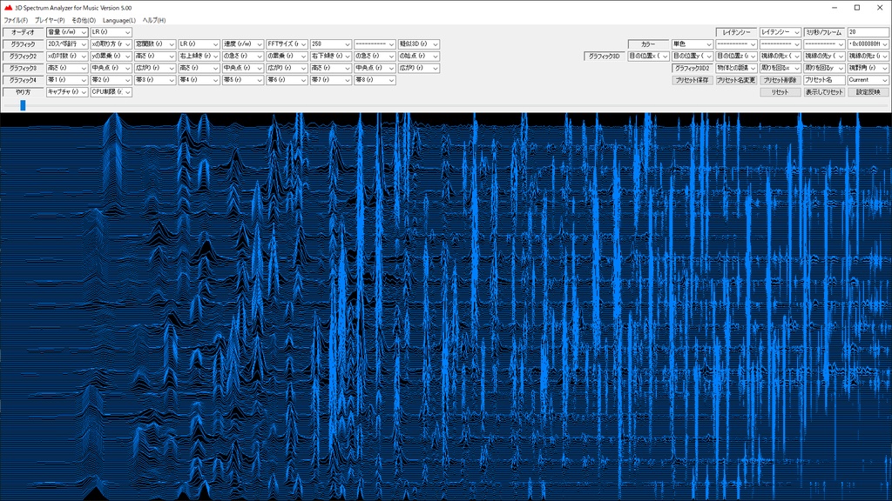Click the オーディオ row label
This screenshot has width=892, height=501.
[x=24, y=32]
